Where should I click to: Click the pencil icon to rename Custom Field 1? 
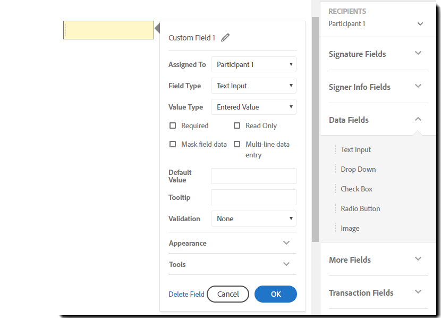click(225, 38)
